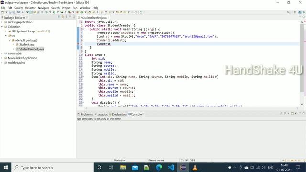Click the New file toolbar icon
This screenshot has height=172, width=306.
point(2,12)
